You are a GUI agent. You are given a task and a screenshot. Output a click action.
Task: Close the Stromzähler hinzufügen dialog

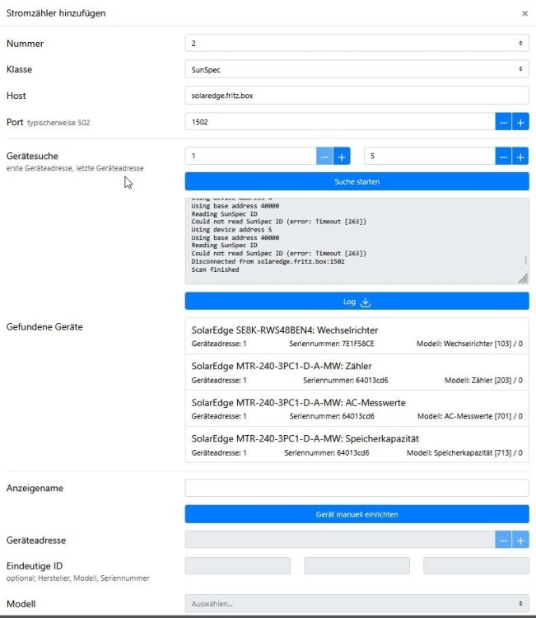pos(525,13)
